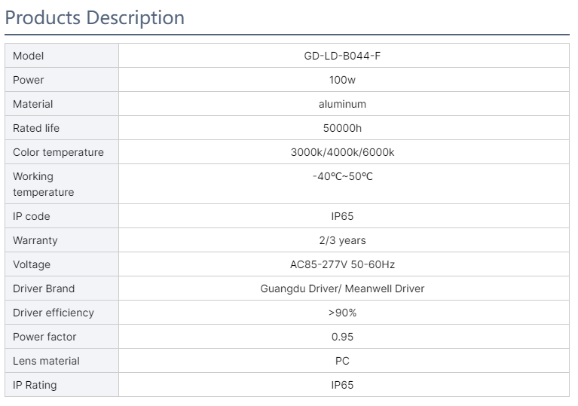This screenshot has width=578, height=406.
Task: Select the aluminum material value
Action: (x=342, y=104)
